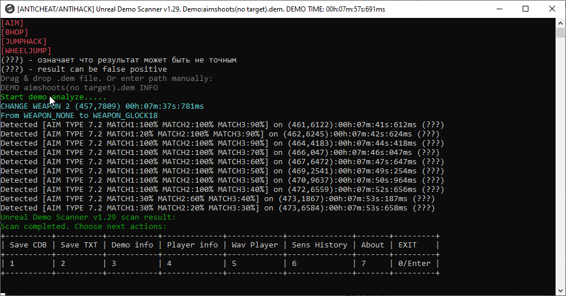Click the "Drag & drop .dem file" prompt
The image size is (566, 296).
[x=107, y=79]
